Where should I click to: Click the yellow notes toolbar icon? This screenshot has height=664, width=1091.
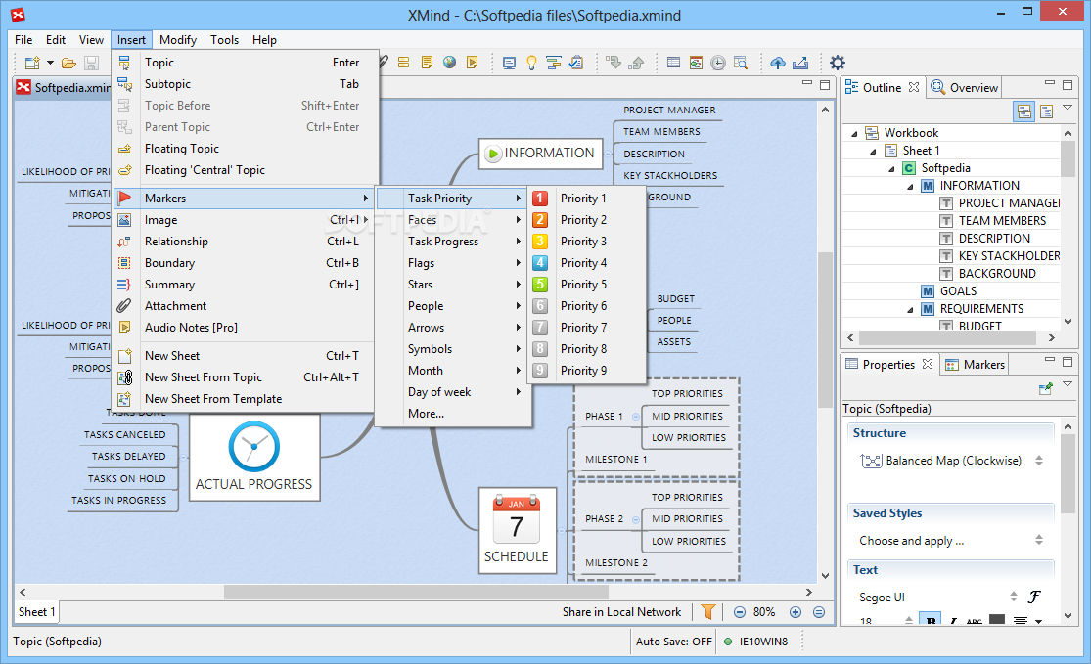point(427,63)
